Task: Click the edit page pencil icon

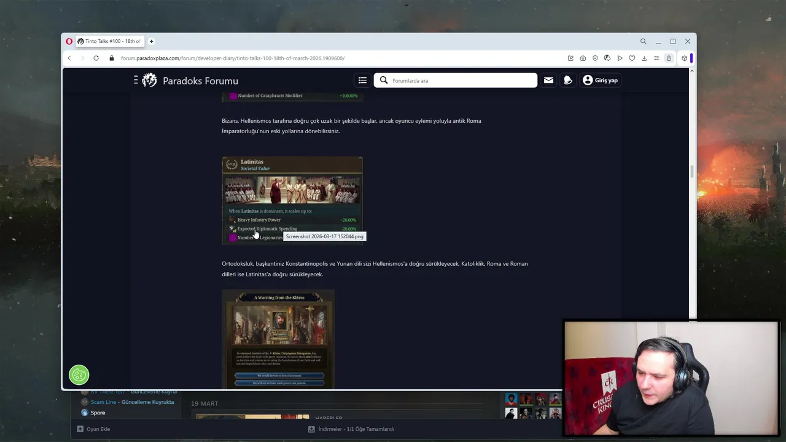Action: (570, 58)
